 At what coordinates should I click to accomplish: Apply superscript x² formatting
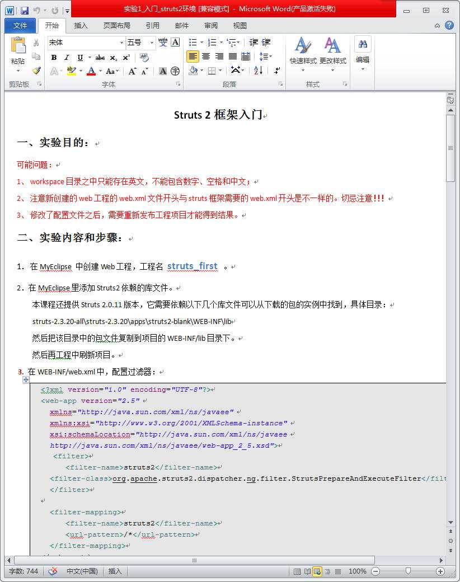tap(126, 58)
